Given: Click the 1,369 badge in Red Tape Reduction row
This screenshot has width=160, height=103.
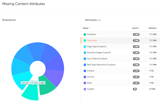Looking at the screenshot, I should pos(136,65).
